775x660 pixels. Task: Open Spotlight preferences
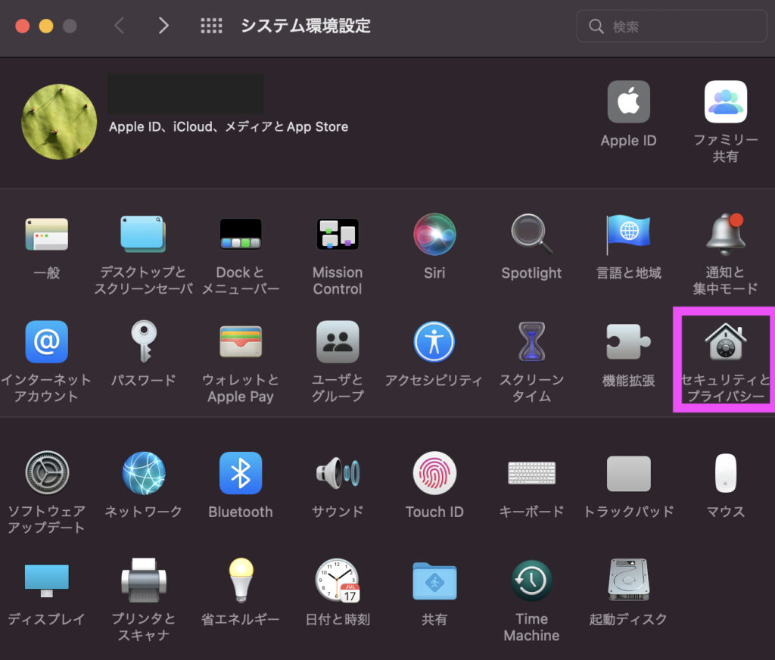pos(531,235)
